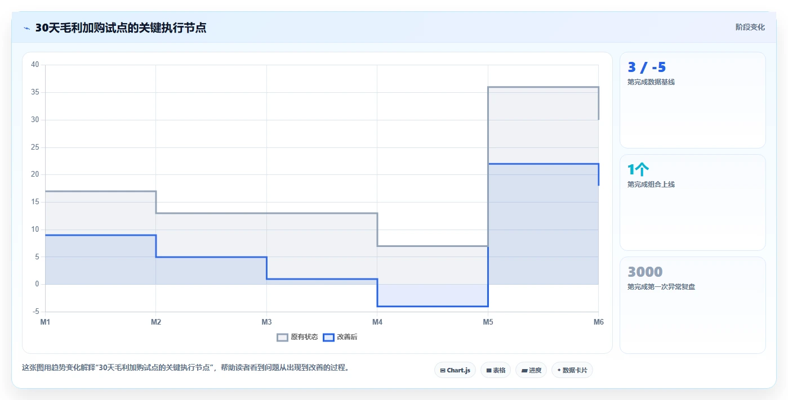Open the 3 / -5 data baseline card
This screenshot has height=400, width=788.
point(693,100)
